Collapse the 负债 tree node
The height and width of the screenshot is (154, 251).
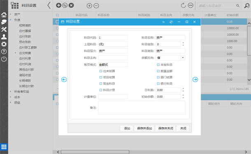[x=11, y=20]
